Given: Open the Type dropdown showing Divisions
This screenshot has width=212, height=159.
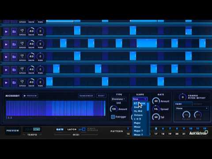Looking at the screenshot, I should (x=118, y=99).
